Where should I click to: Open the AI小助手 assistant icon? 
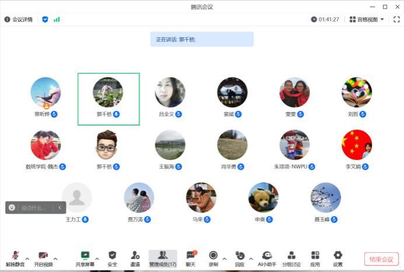coord(267,257)
